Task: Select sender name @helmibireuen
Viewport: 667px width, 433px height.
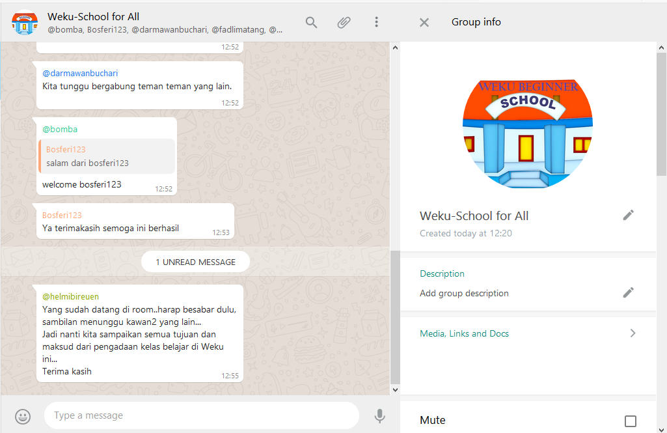Action: click(x=70, y=296)
